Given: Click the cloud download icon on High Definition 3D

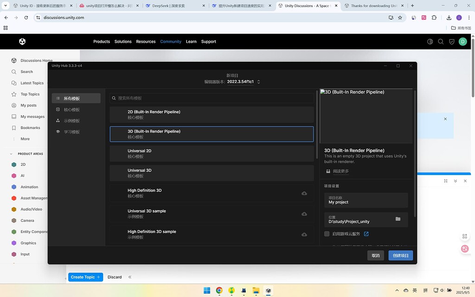Looking at the screenshot, I should pos(304,193).
